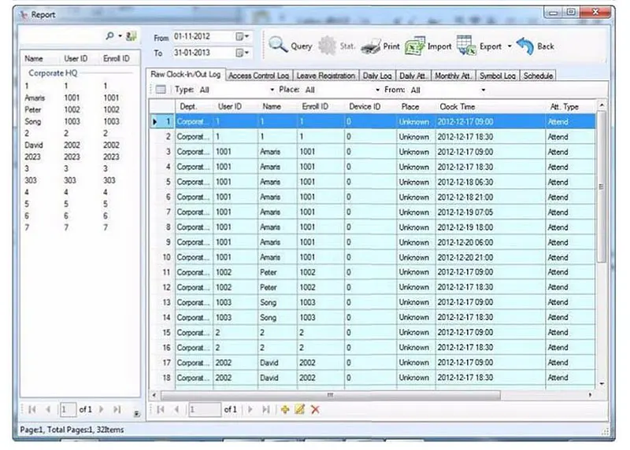
Task: Click the Query button label
Action: (x=302, y=46)
